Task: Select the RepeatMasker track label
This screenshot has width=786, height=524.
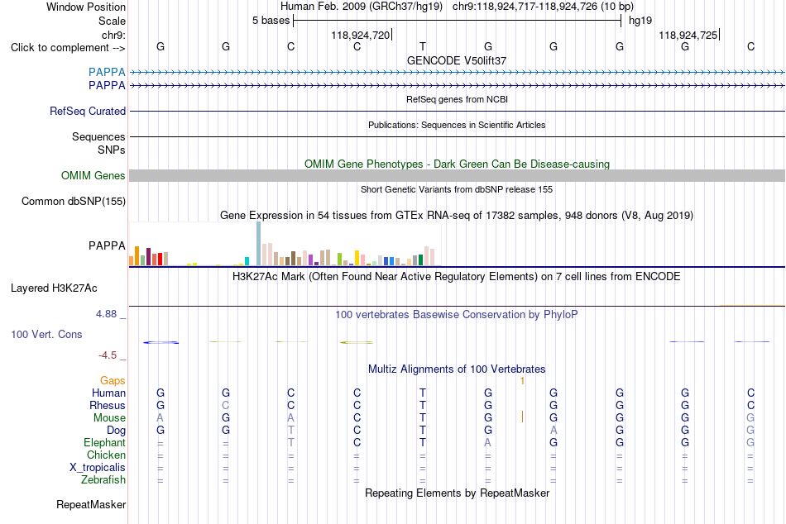Action: pyautogui.click(x=91, y=505)
